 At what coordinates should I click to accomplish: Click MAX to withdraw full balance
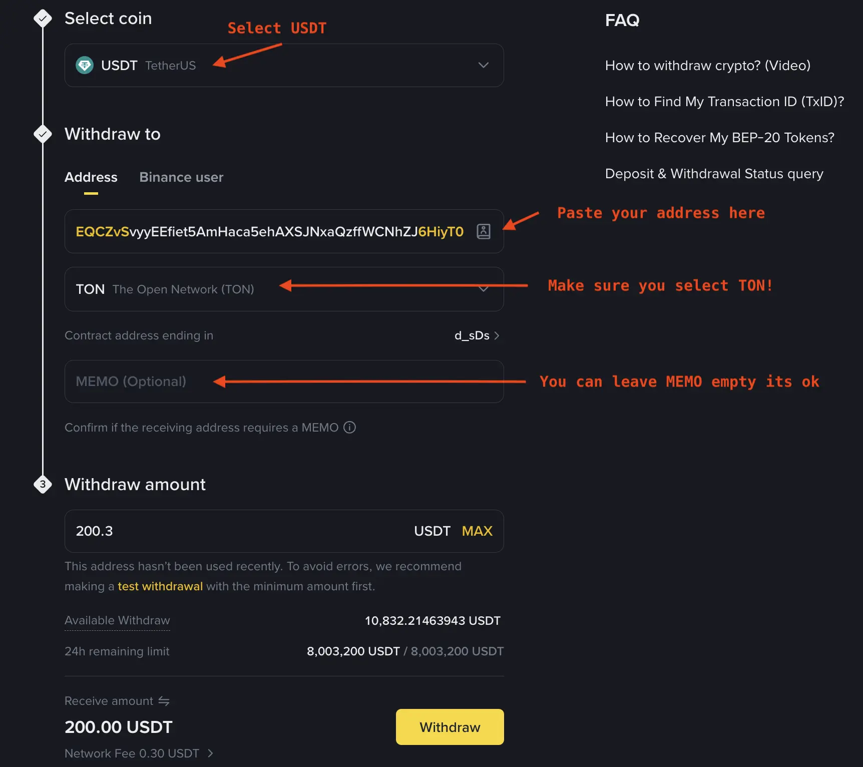[x=477, y=531]
